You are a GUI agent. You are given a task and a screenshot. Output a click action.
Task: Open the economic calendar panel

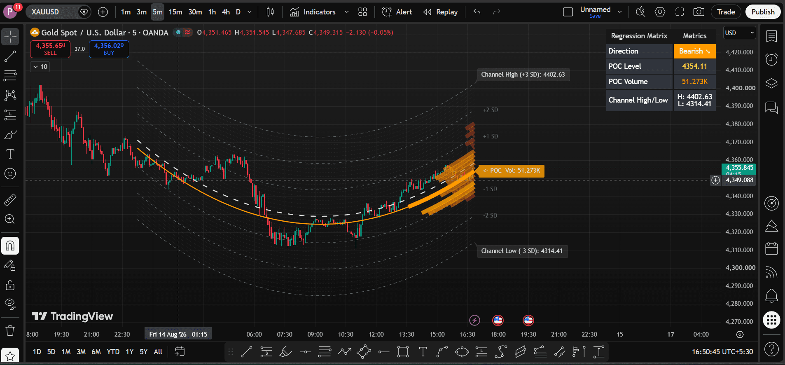(771, 248)
